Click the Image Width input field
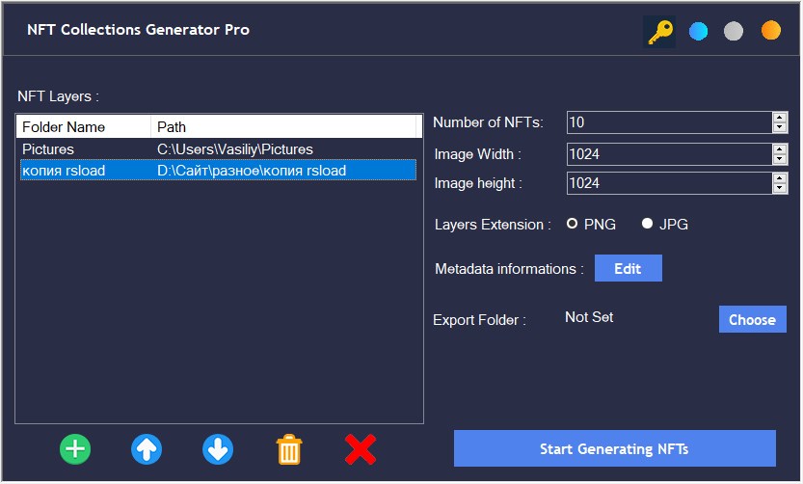Viewport: 803px width, 484px height. pyautogui.click(x=669, y=154)
